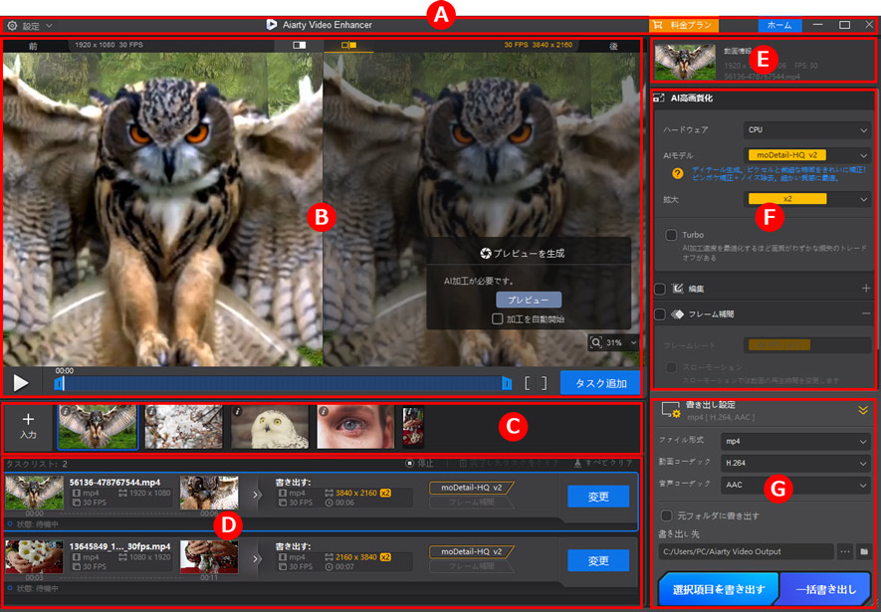881x612 pixels.
Task: Enable the 編集 checkbox
Action: [660, 289]
